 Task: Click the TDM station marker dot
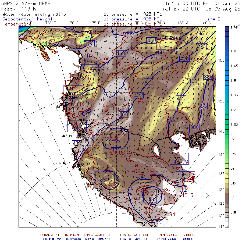(x=63, y=136)
